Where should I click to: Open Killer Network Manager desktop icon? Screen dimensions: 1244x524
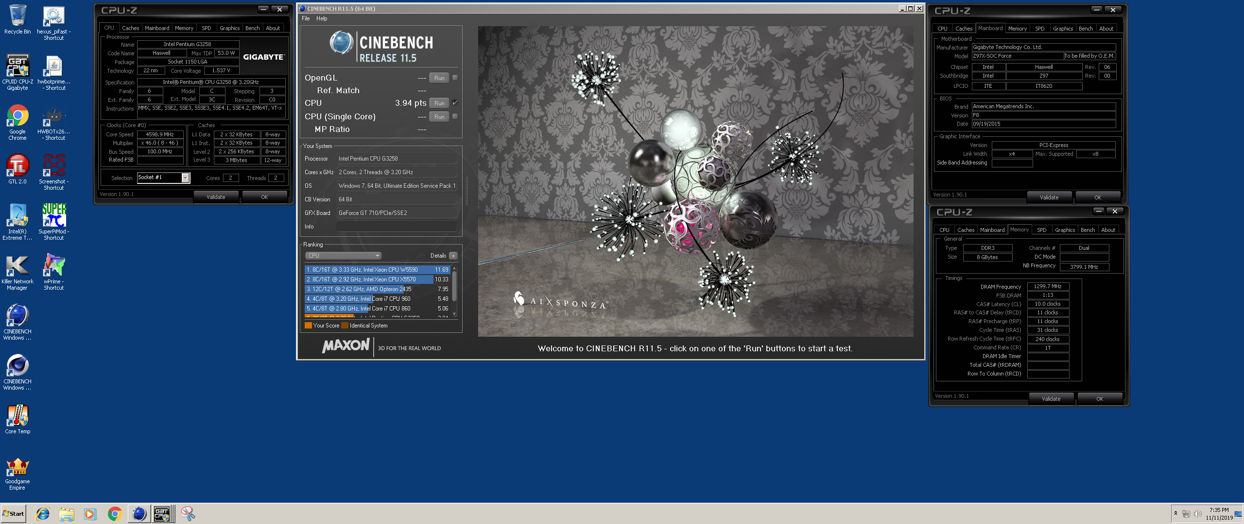point(17,272)
